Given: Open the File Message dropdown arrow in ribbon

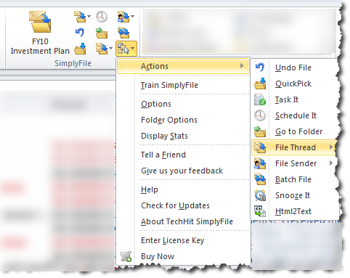Looking at the screenshot, I should pyautogui.click(x=89, y=17).
